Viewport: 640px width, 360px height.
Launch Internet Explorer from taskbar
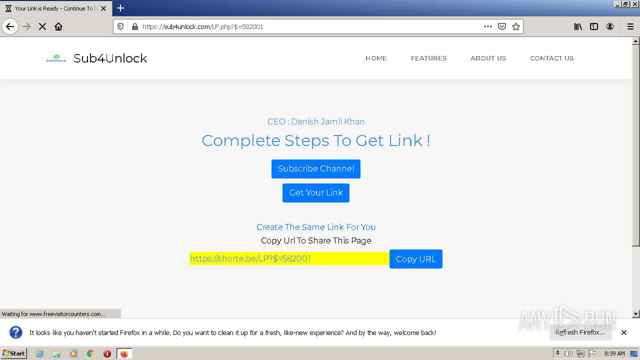[x=39, y=353]
